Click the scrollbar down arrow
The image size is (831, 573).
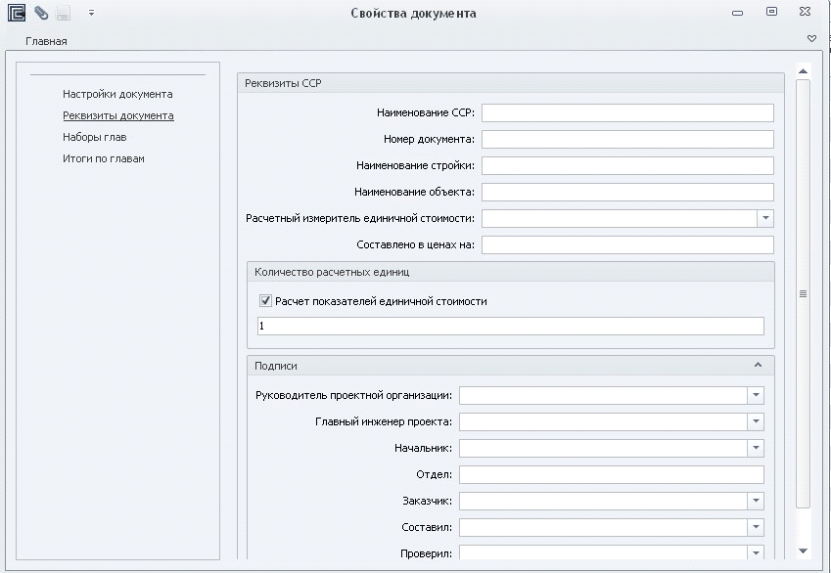pos(803,551)
